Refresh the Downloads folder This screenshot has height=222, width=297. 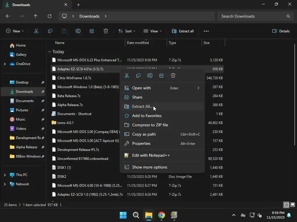[x=50, y=16]
